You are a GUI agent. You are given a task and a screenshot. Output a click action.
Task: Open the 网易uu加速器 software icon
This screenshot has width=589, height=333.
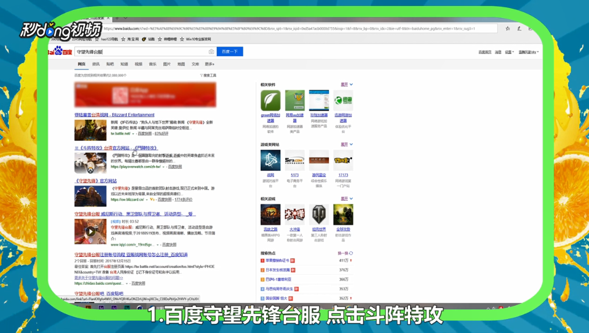coord(295,100)
